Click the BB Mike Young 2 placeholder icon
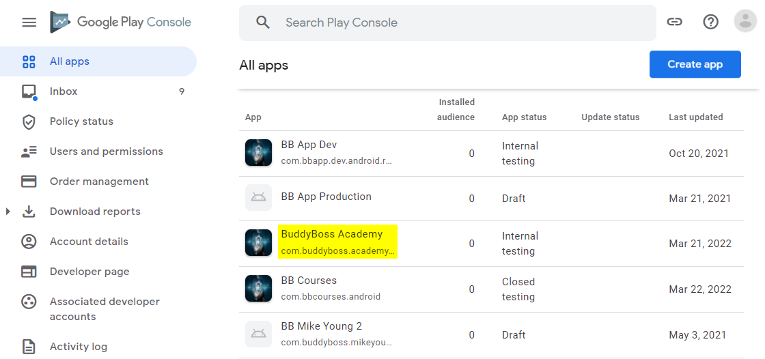This screenshot has height=359, width=765. click(x=258, y=334)
